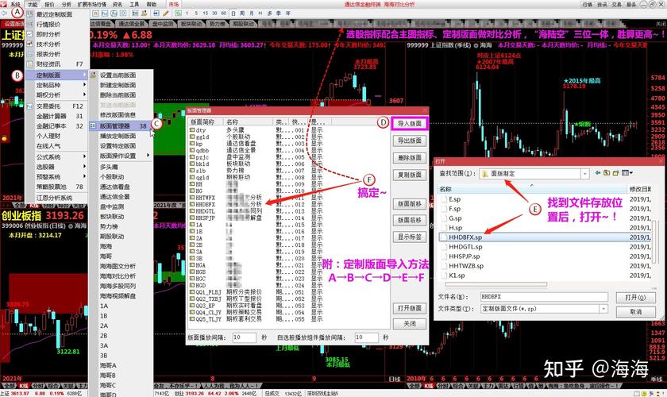Screen dimensions: 667x397
Task: Choose 财经资讯 F7 menu entry
Action: click(57, 64)
